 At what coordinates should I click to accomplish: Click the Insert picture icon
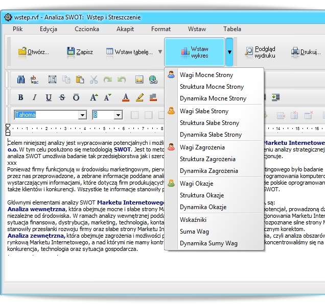pos(139,80)
